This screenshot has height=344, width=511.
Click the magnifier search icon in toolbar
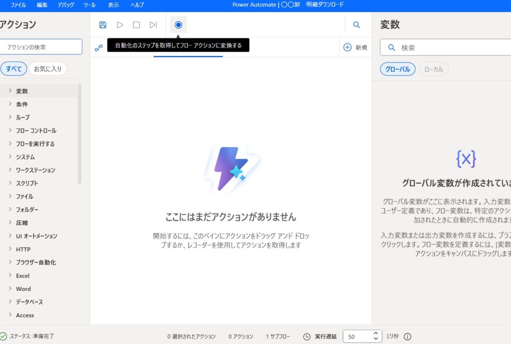point(356,25)
